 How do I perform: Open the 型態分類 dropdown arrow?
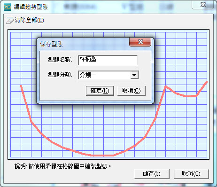coord(134,75)
